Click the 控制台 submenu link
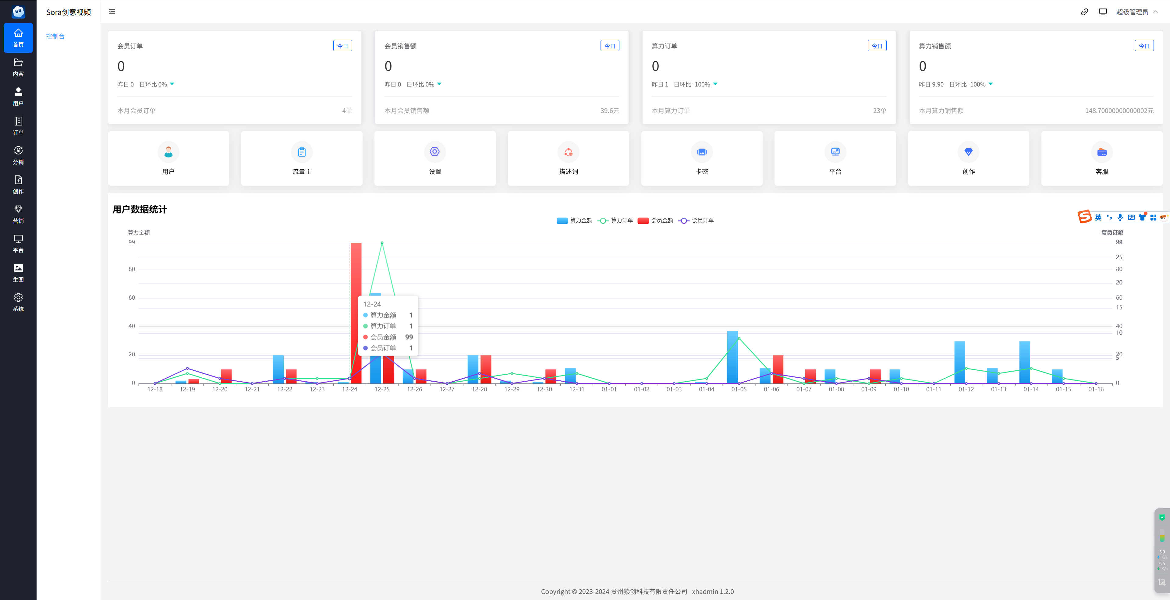Screen dimensions: 1170x600 click(55, 36)
